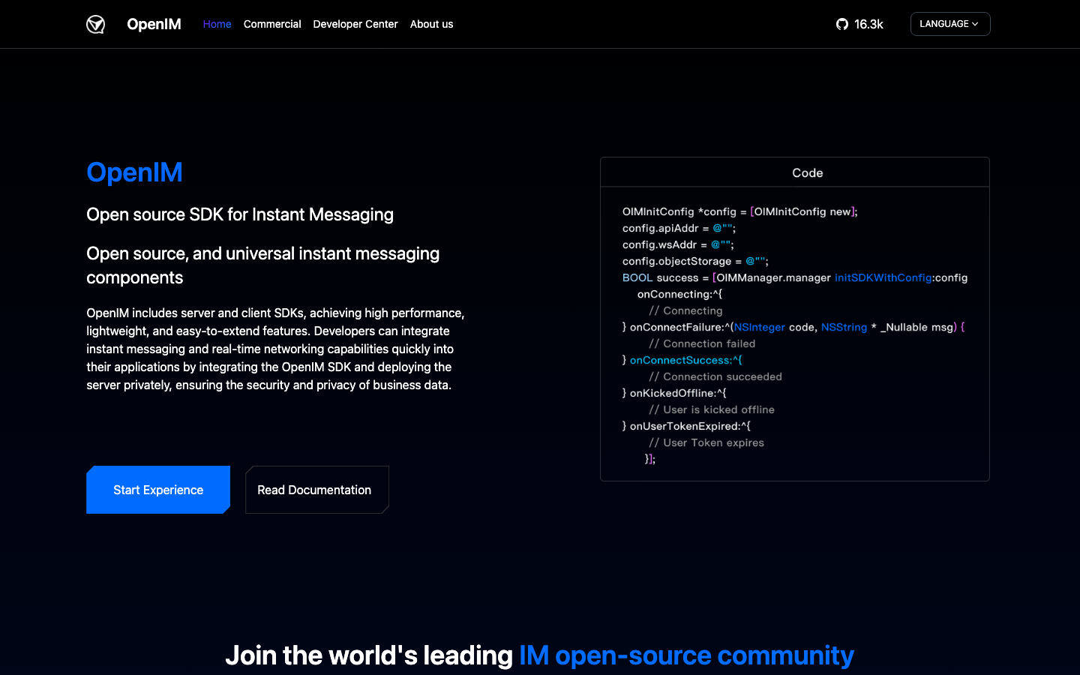Open the Commercial menu item
1080x675 pixels.
tap(272, 24)
